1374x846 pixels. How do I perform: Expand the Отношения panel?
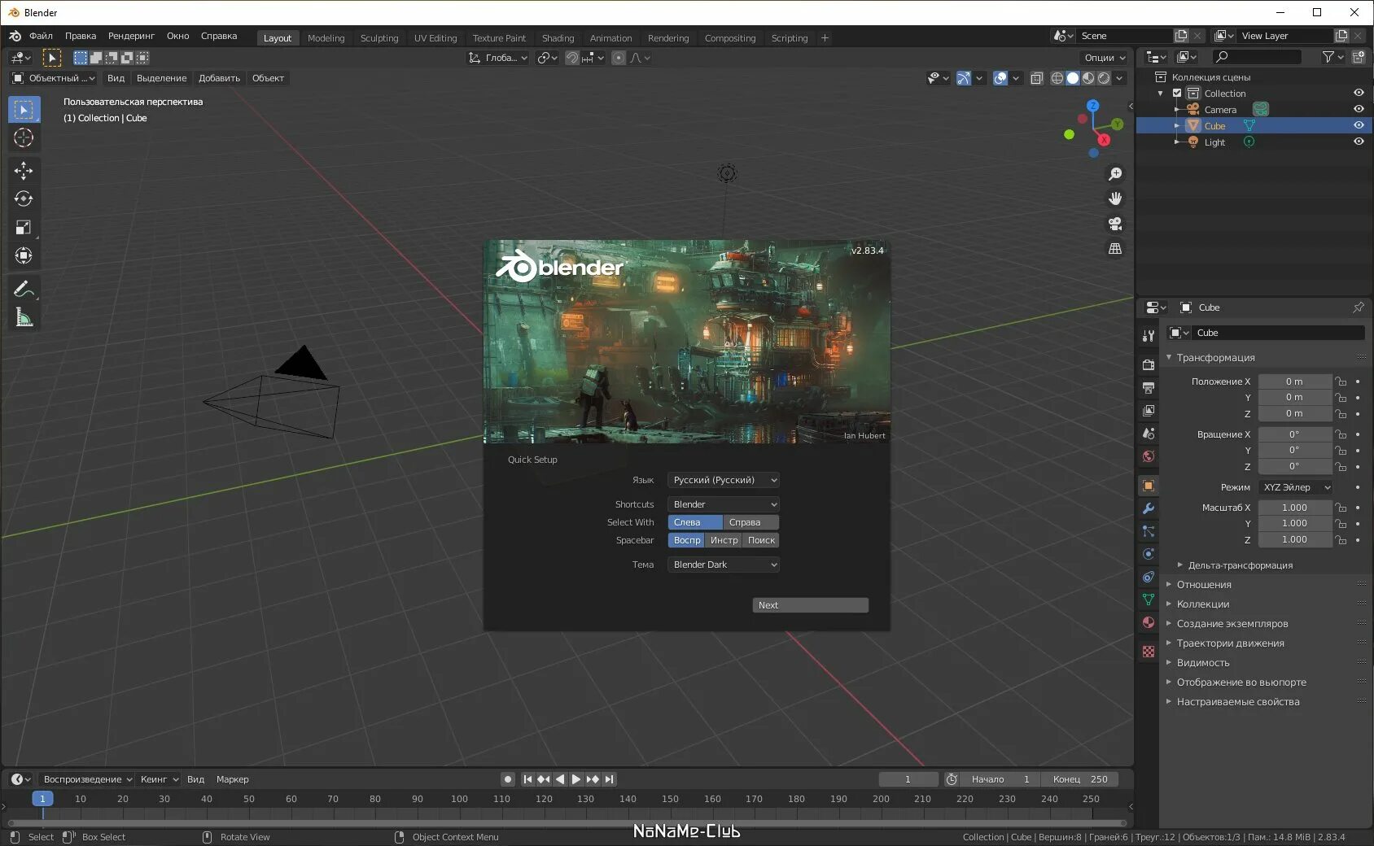tap(1203, 584)
